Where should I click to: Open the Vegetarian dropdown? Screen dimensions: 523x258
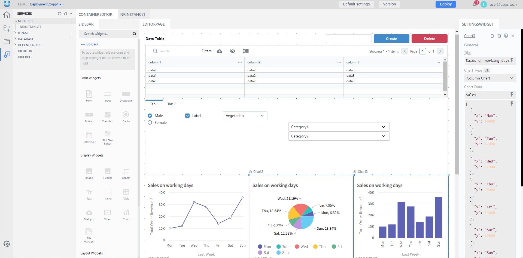(245, 116)
